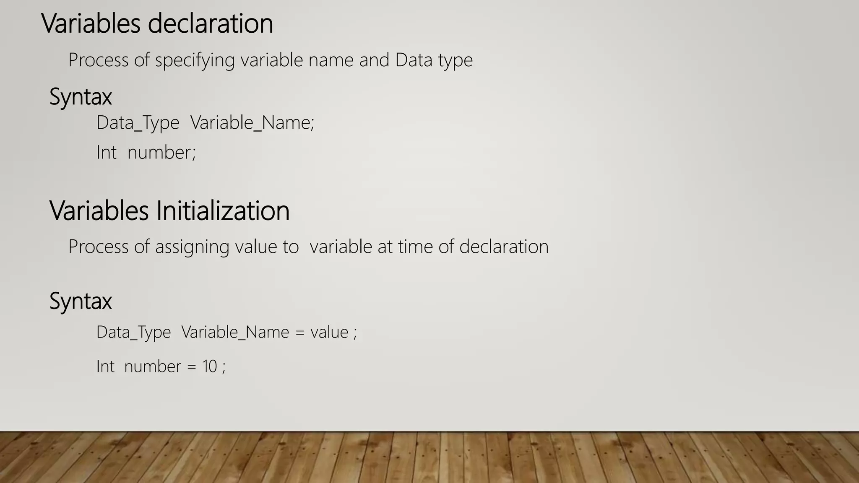Click "Data type" ending the declaration description
Image resolution: width=859 pixels, height=483 pixels.
click(x=434, y=60)
